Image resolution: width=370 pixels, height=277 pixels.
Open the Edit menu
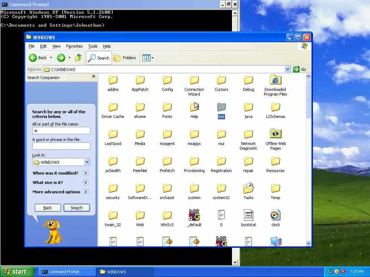pos(43,46)
